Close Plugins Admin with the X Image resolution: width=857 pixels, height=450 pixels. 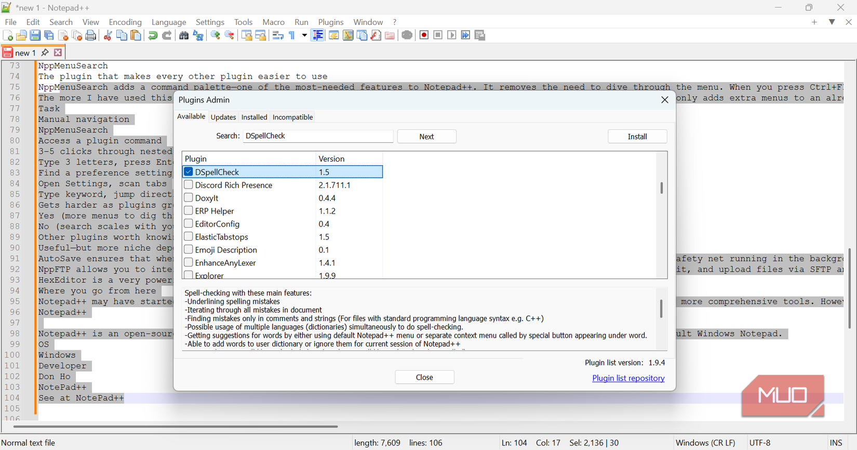[x=664, y=100]
